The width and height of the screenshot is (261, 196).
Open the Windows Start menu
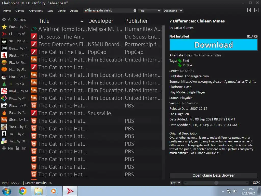(7, 191)
